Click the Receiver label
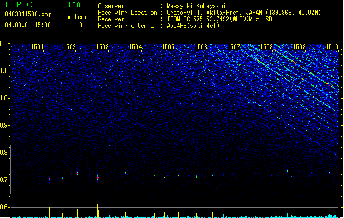Screen dimensions: 344x218 111,19
